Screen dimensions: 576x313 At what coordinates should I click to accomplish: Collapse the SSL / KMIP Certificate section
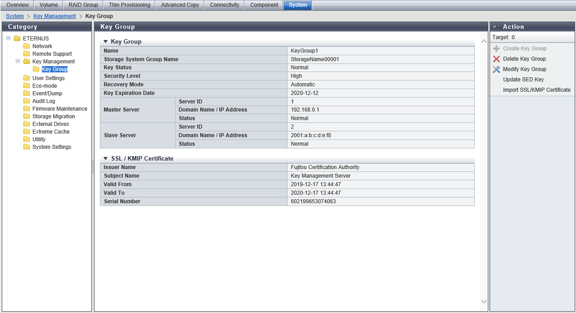(x=106, y=159)
